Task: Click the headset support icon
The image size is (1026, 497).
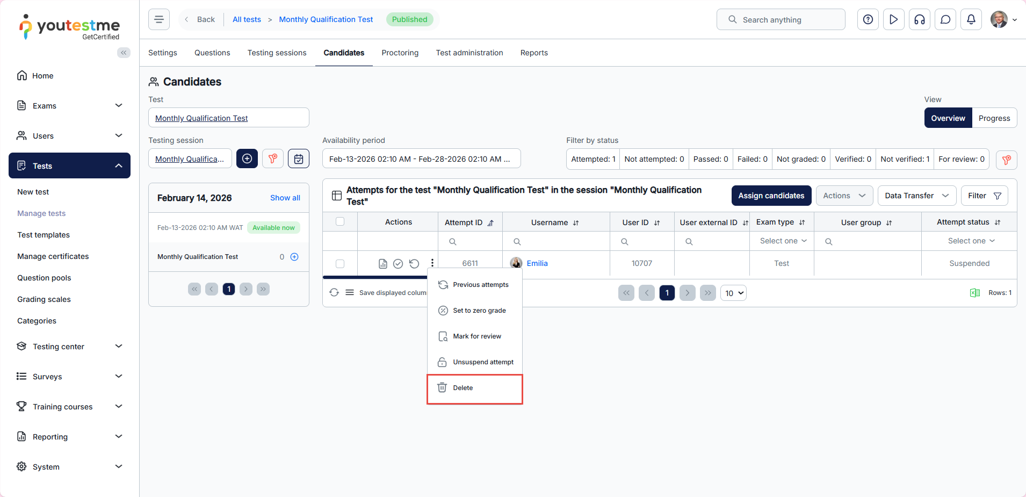Action: [x=919, y=19]
